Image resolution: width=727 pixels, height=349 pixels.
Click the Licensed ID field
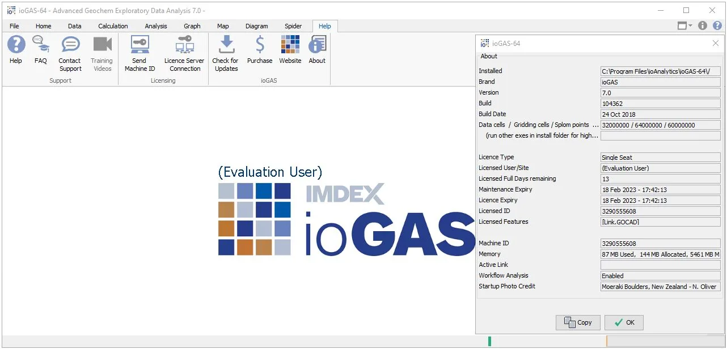661,211
